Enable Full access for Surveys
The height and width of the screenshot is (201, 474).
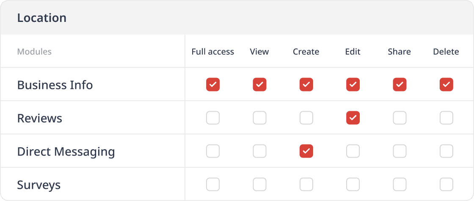pyautogui.click(x=213, y=185)
